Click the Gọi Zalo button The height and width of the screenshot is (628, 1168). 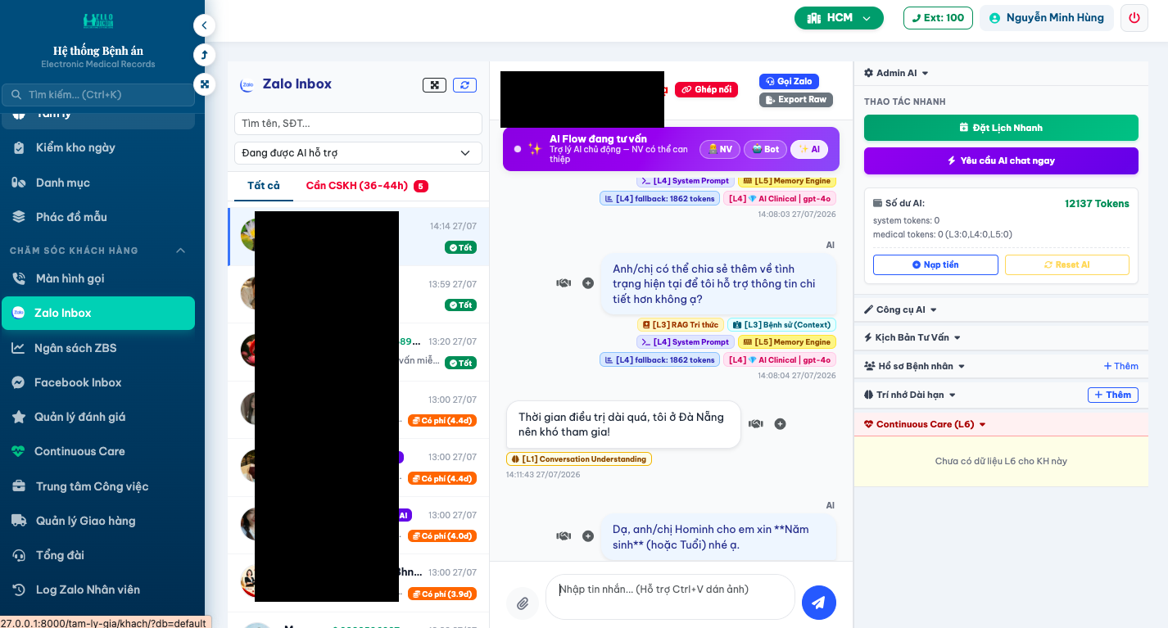pos(789,81)
